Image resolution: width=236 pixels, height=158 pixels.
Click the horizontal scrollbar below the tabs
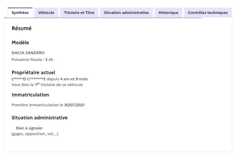[x=102, y=18]
